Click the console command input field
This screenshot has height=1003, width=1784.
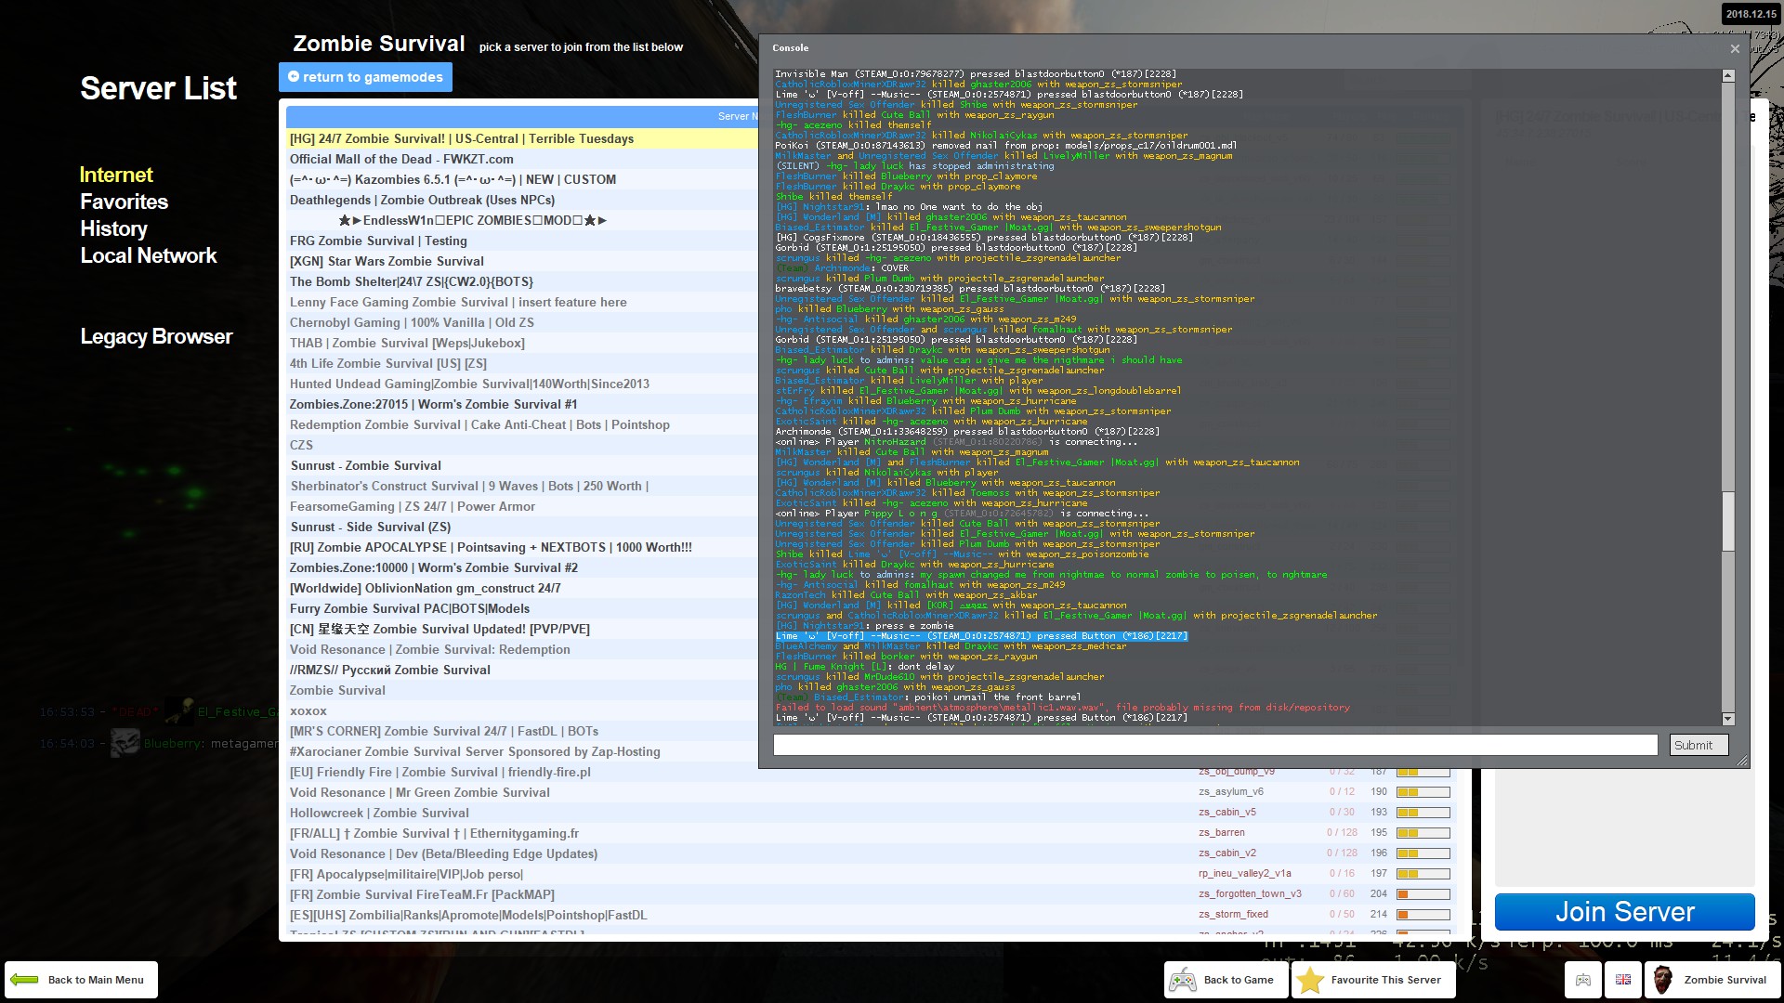pos(1214,745)
